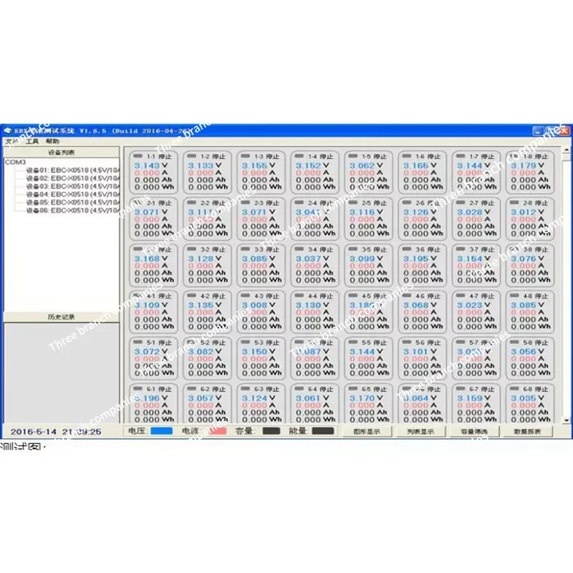Click status indicator lamp of channel 5-8

(514, 342)
